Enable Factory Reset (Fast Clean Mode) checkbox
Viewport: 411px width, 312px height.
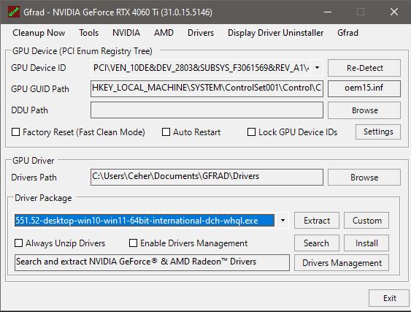[16, 132]
